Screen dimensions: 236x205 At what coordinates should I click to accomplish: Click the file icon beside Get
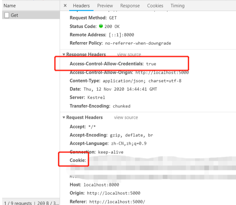coord(7,15)
